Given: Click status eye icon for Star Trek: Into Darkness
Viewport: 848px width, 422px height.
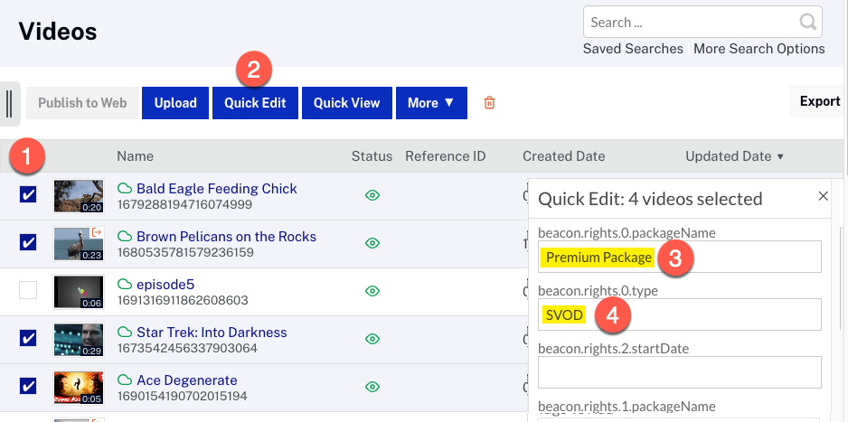Looking at the screenshot, I should tap(372, 339).
